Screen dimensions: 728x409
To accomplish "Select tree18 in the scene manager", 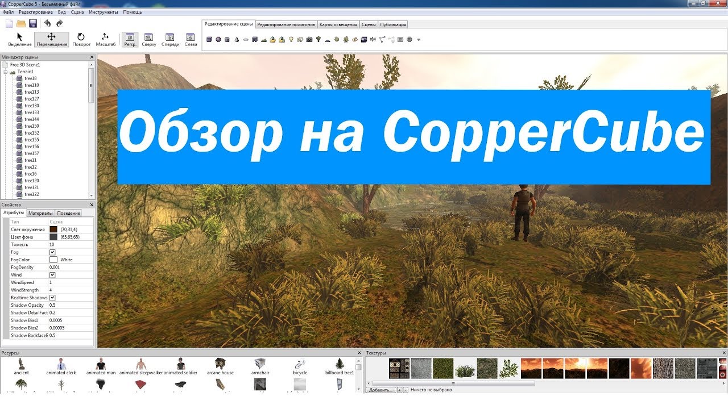I will pyautogui.click(x=30, y=78).
